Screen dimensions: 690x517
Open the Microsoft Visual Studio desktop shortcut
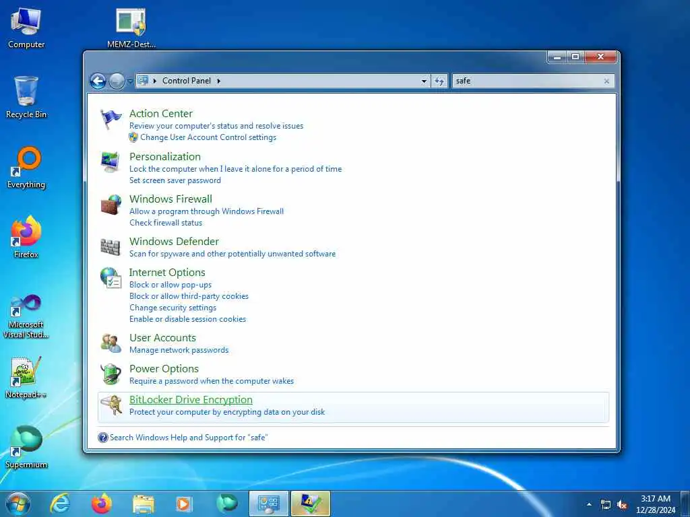(26, 316)
